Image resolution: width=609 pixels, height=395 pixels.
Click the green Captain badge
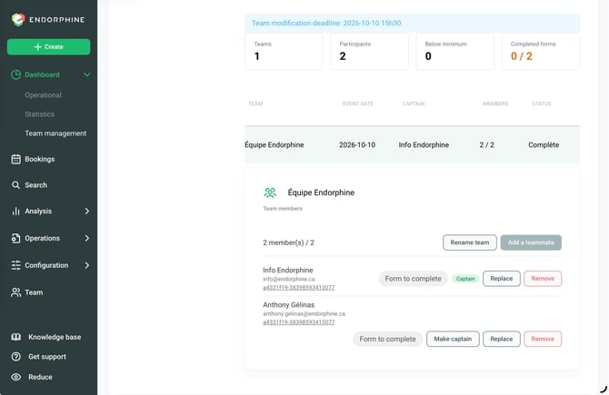coord(465,279)
